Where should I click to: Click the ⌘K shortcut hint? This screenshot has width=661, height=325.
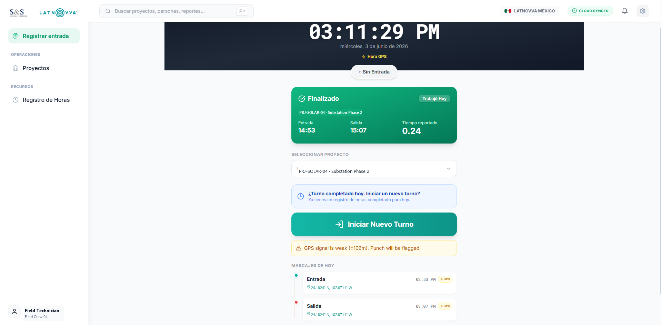pyautogui.click(x=242, y=11)
